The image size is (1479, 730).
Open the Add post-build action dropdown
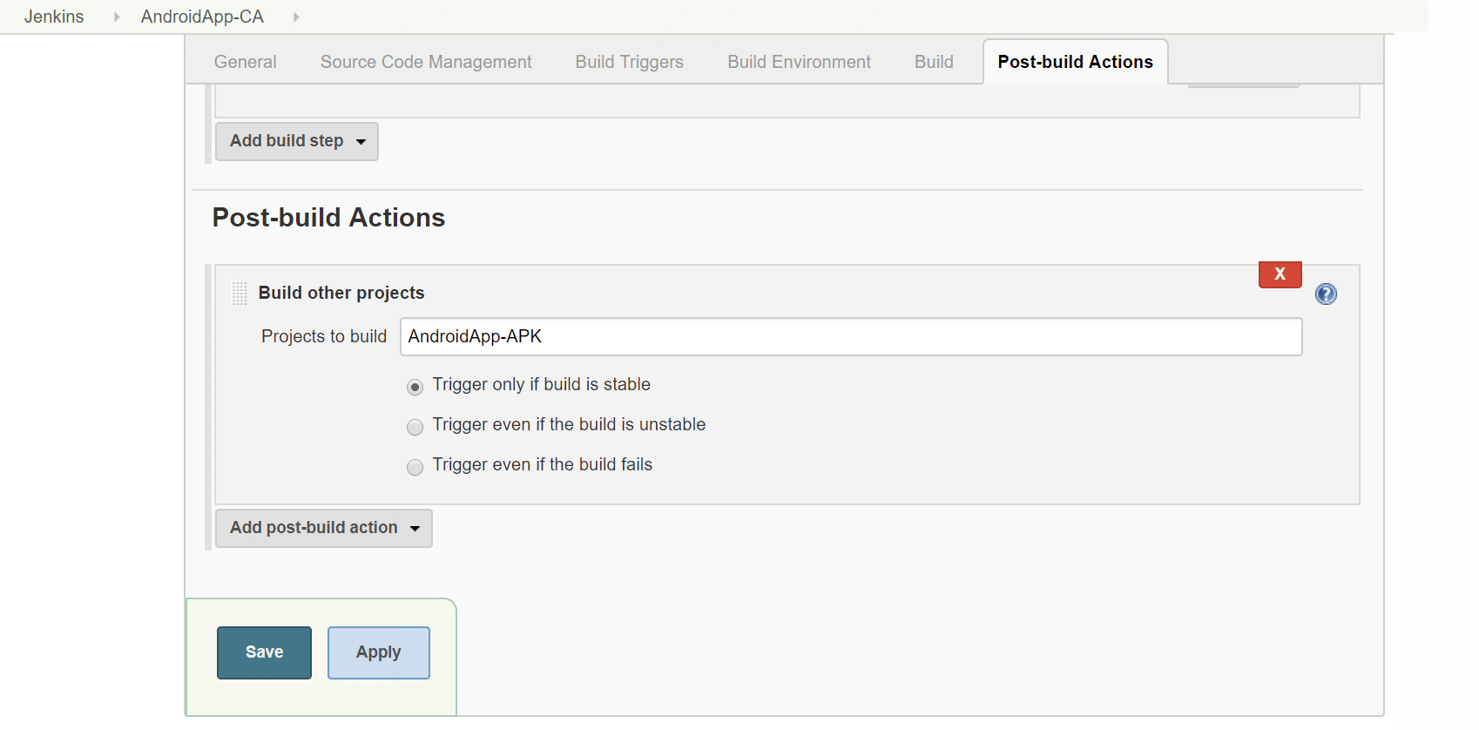(x=323, y=528)
